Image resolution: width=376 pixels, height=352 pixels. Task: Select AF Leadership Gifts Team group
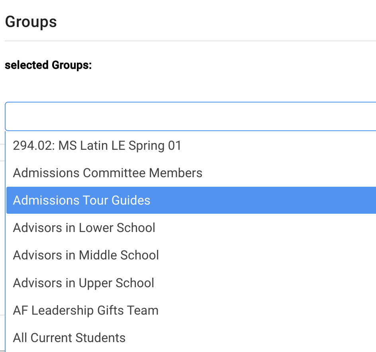tap(86, 310)
